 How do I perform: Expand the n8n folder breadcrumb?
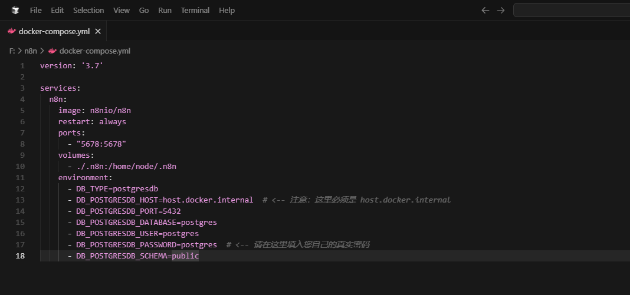point(30,51)
